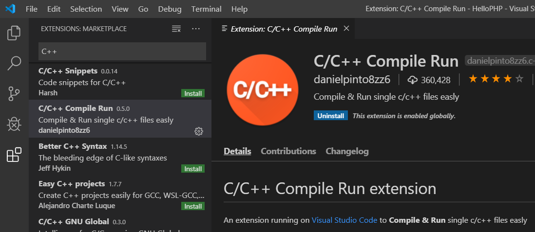Select C/C++ GNU Global in the list
Image resolution: width=535 pixels, height=232 pixels.
click(x=120, y=222)
